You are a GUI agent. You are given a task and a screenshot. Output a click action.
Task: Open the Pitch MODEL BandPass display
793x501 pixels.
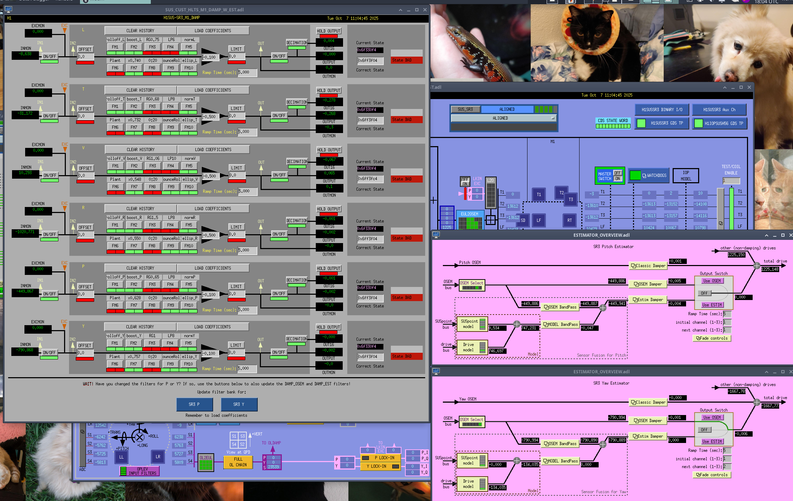(x=560, y=324)
